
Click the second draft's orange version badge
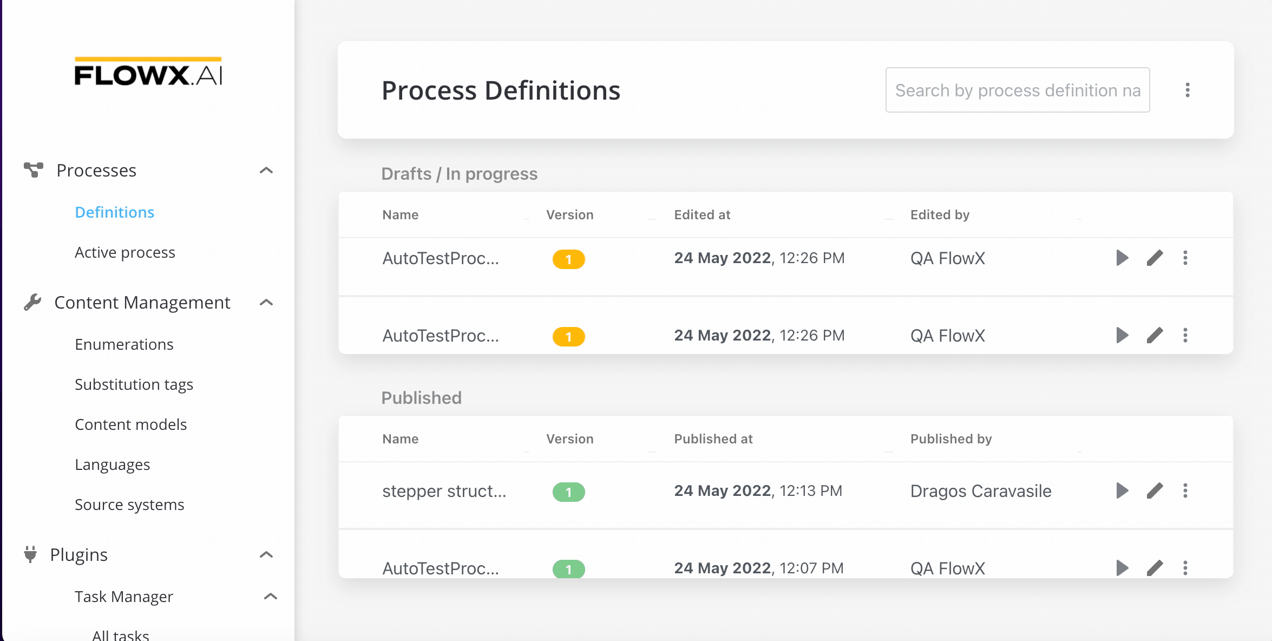click(x=568, y=337)
